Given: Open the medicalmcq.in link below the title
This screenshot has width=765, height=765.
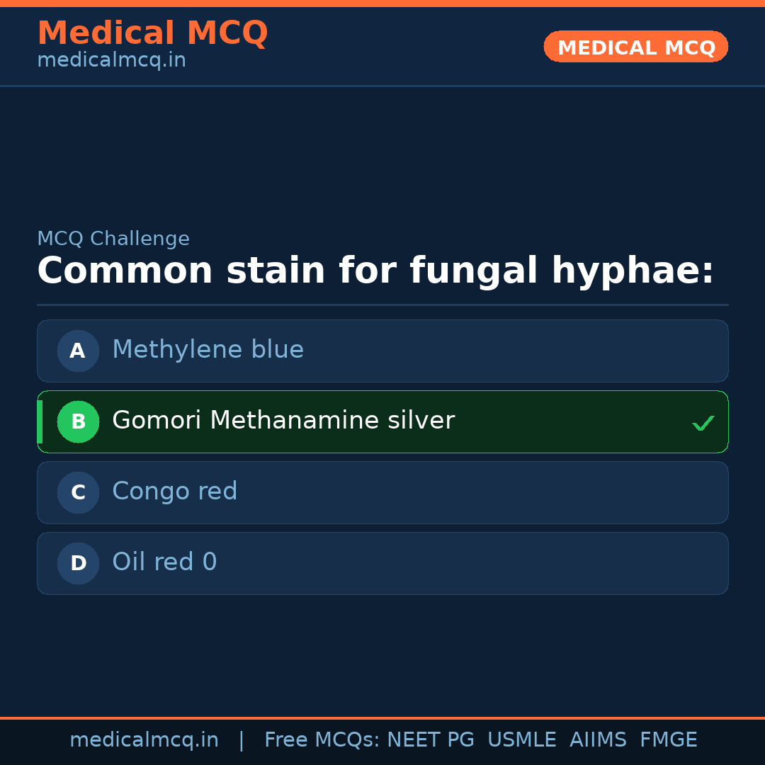Looking at the screenshot, I should [x=111, y=61].
